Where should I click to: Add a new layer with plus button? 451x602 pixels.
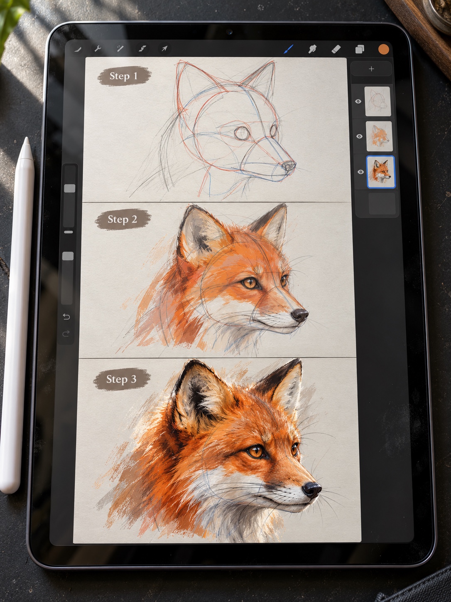371,69
